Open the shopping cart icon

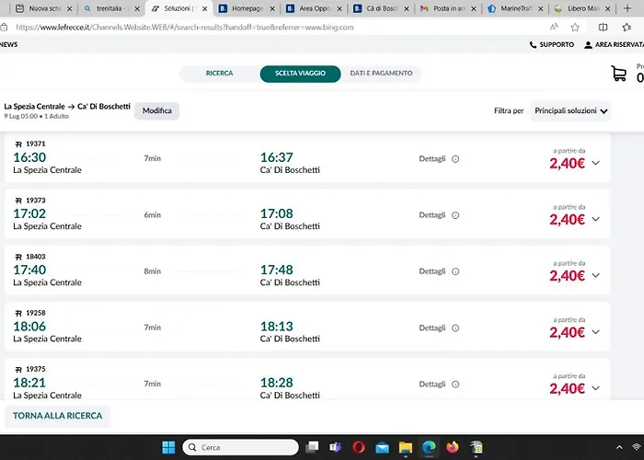point(619,73)
